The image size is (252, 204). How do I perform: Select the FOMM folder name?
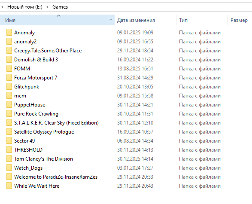click(22, 69)
